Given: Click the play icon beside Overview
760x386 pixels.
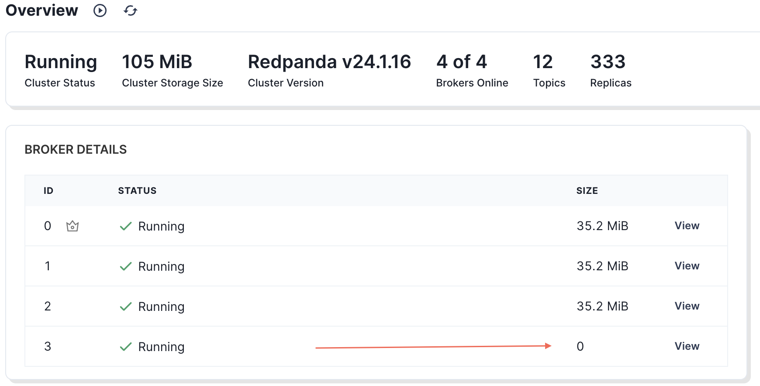Looking at the screenshot, I should pos(100,10).
